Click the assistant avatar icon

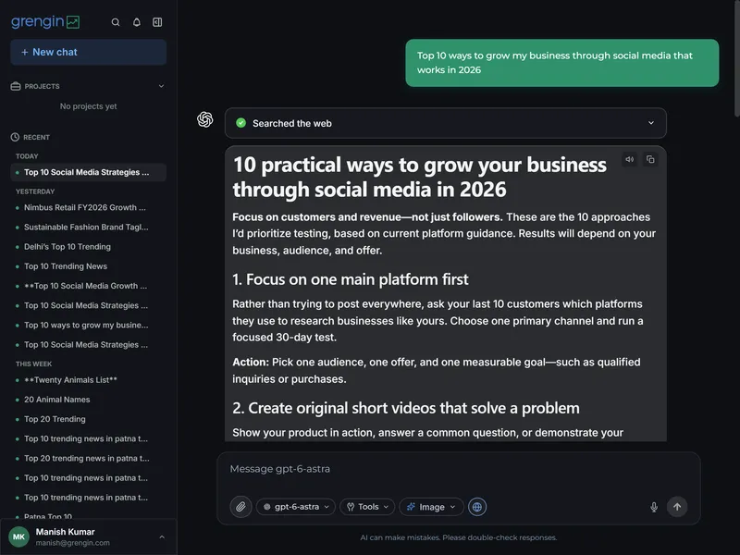(204, 119)
